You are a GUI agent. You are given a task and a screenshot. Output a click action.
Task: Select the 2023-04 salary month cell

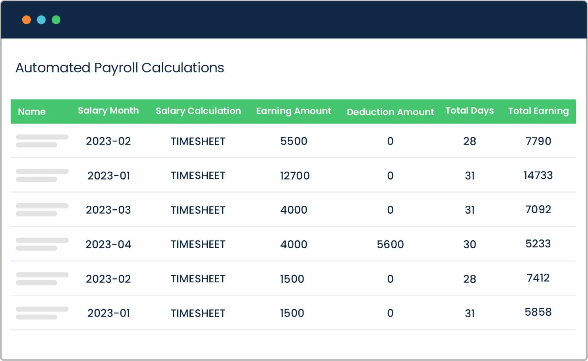coord(108,244)
